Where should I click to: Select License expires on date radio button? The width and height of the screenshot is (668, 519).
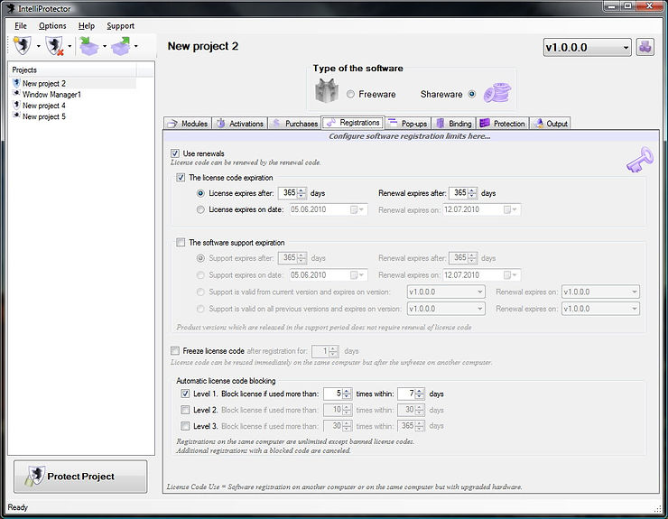[x=200, y=209]
